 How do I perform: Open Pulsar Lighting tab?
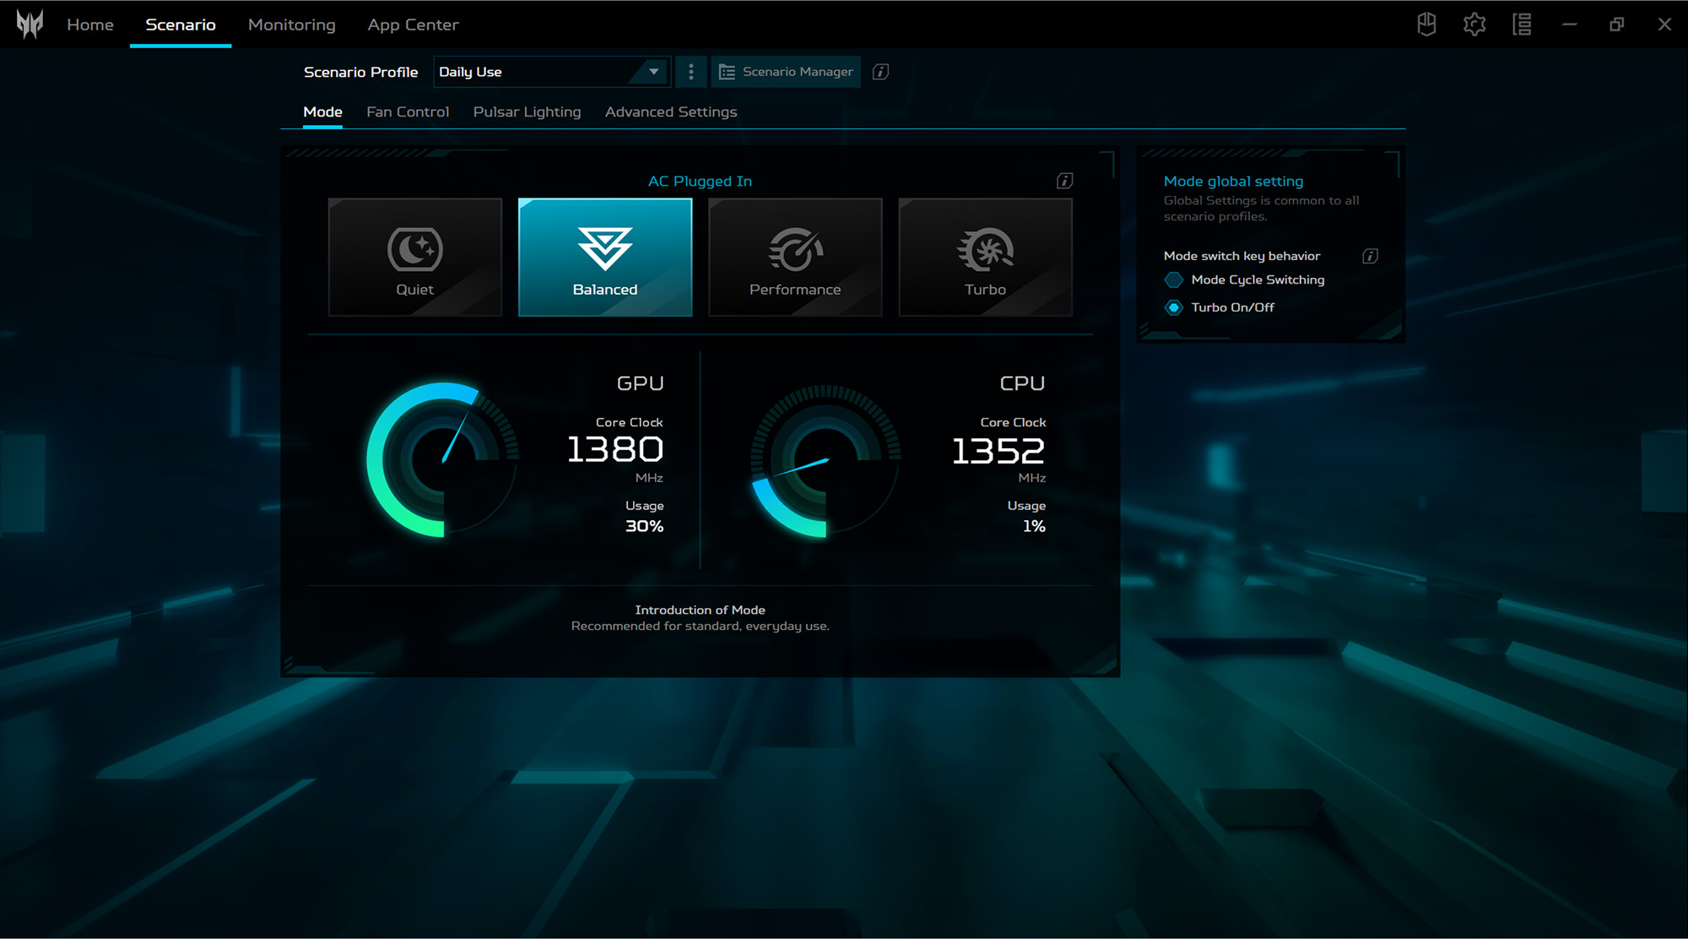click(x=527, y=111)
